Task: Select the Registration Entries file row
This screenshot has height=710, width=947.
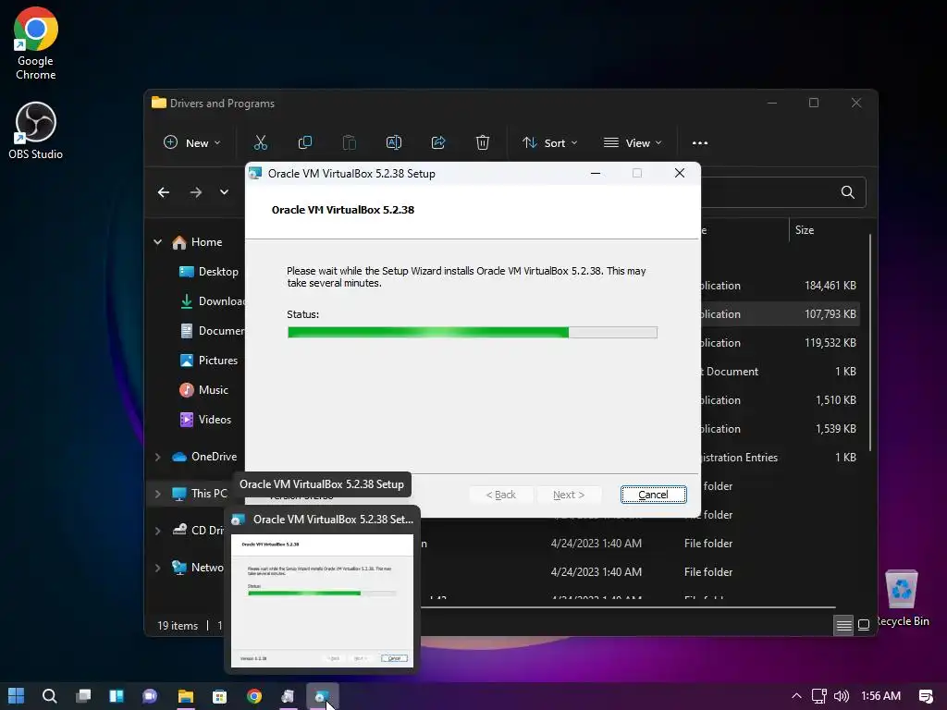Action: [779, 458]
